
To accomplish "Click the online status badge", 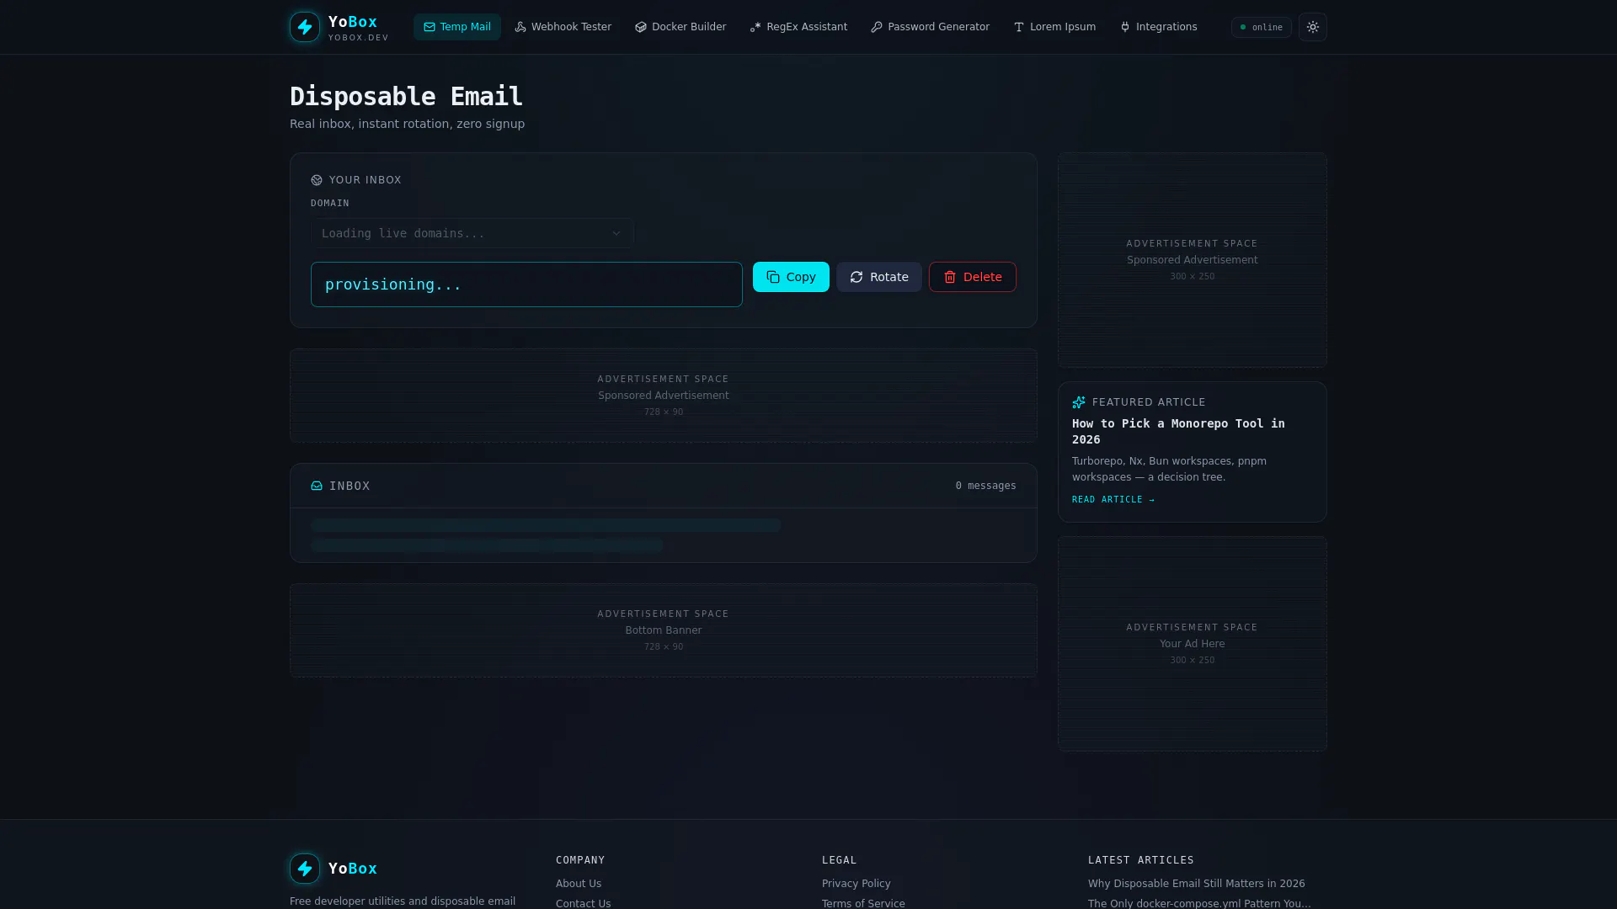I will coord(1261,27).
